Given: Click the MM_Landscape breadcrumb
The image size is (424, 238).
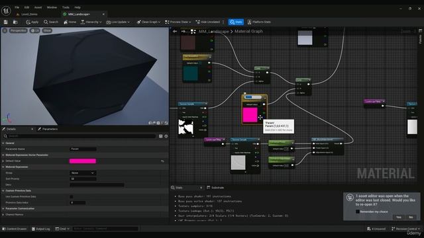Looking at the screenshot, I should click(x=214, y=32).
